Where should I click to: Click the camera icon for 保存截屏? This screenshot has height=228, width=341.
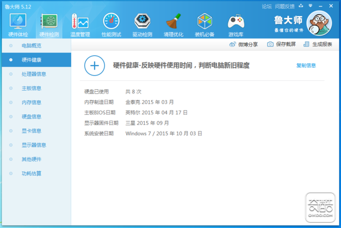[x=270, y=44]
